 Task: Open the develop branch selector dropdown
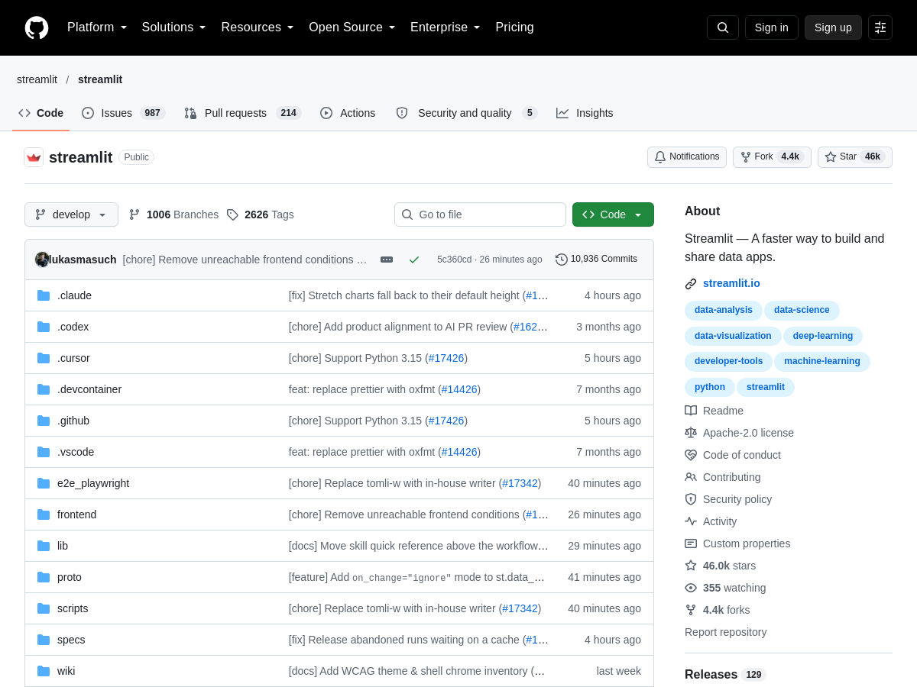(71, 214)
